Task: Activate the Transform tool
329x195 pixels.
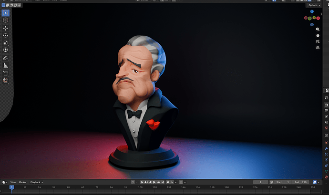Action: click(5, 50)
